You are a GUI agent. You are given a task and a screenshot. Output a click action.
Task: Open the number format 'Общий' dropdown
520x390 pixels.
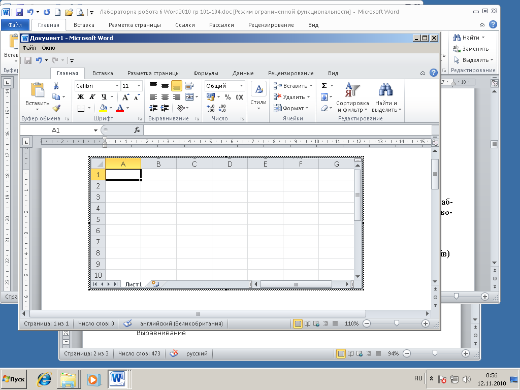(241, 86)
